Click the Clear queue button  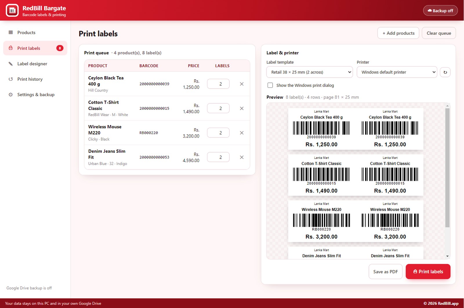[439, 33]
